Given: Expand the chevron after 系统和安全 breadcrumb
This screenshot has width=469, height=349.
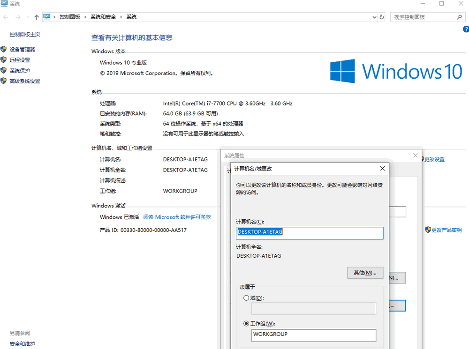Looking at the screenshot, I should pos(121,17).
